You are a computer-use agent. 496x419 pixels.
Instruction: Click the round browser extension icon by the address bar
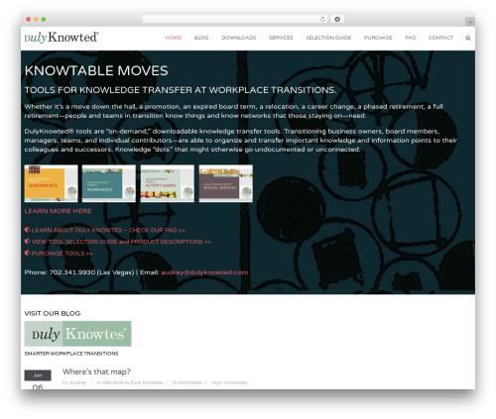(x=337, y=20)
